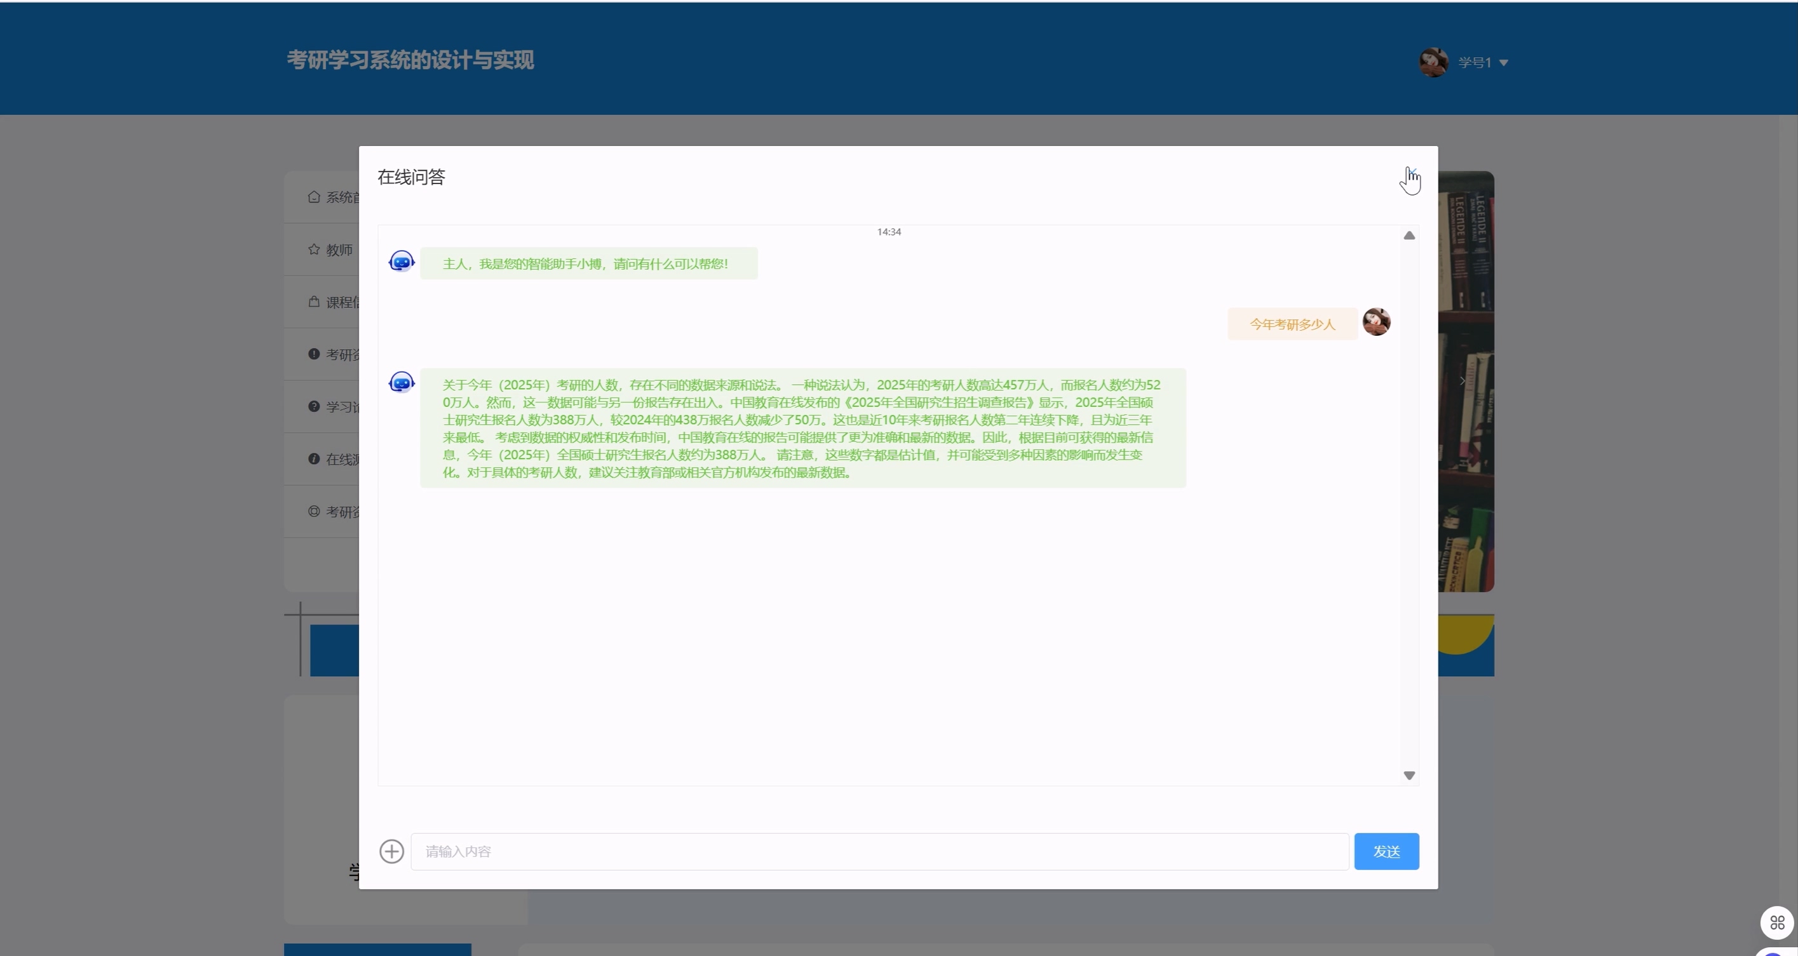1798x956 pixels.
Task: Click the plus attachment icon beside input
Action: click(x=391, y=851)
